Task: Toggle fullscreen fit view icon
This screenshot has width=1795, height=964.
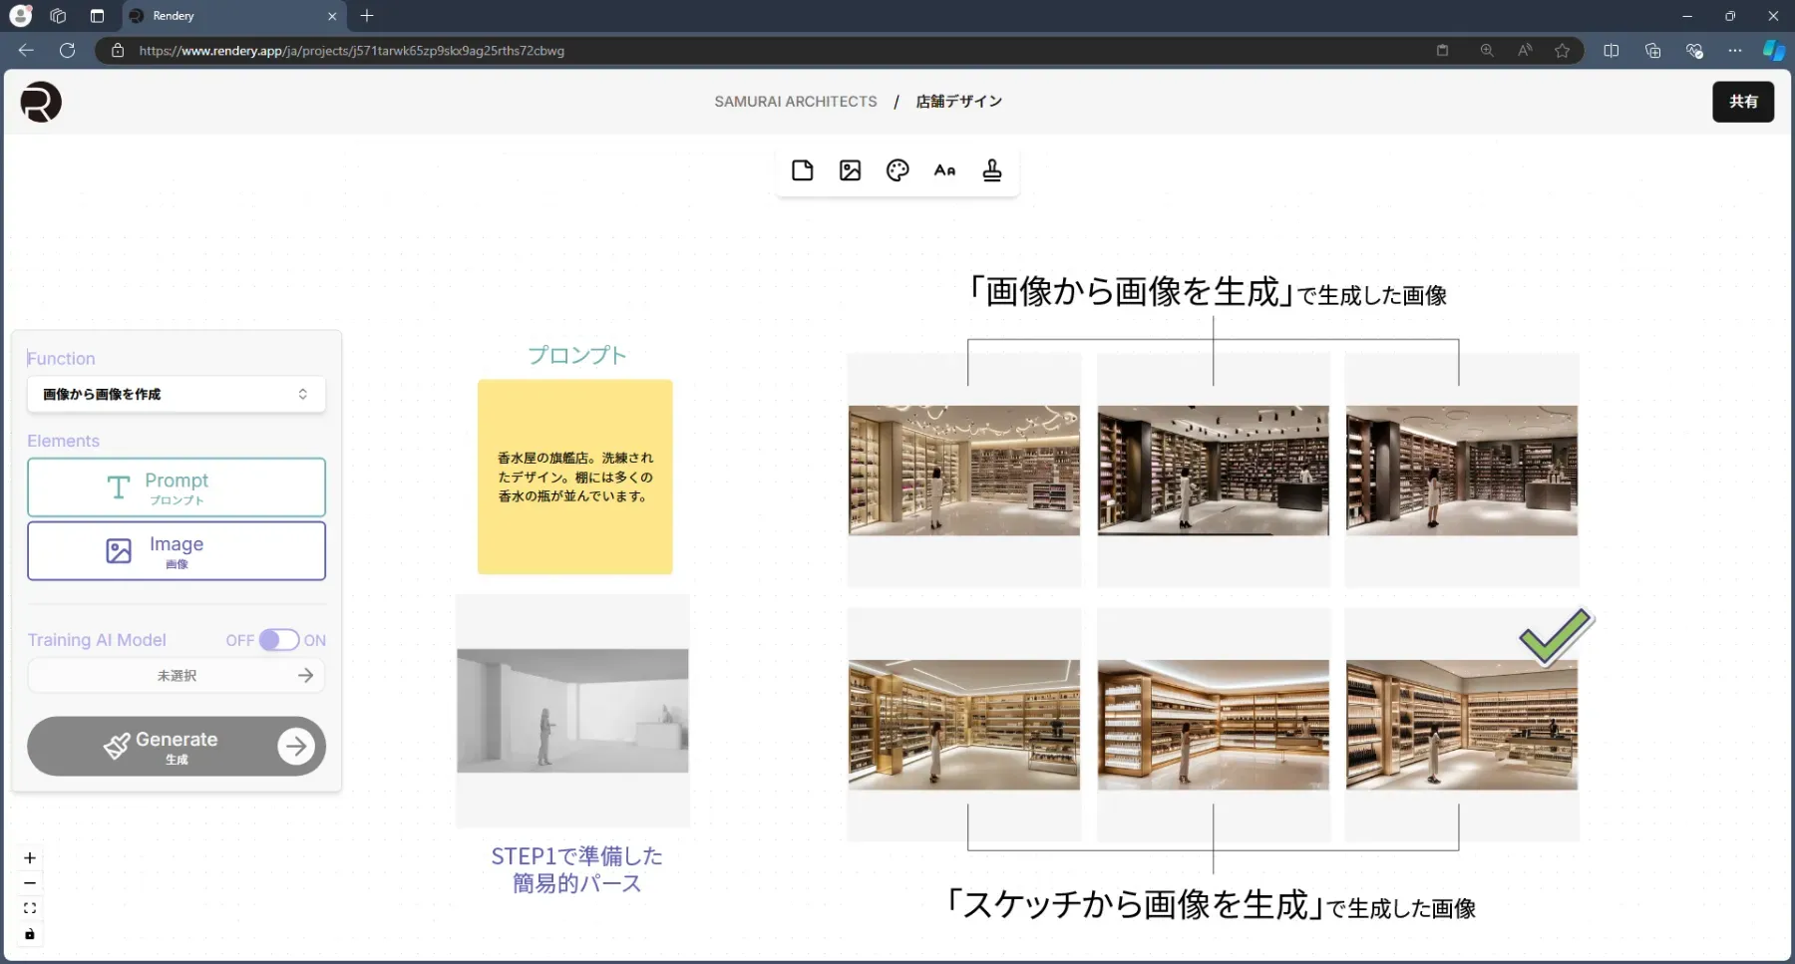Action: point(29,908)
